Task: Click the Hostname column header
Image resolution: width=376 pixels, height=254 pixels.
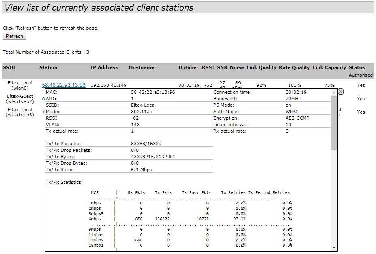Action: [x=142, y=67]
